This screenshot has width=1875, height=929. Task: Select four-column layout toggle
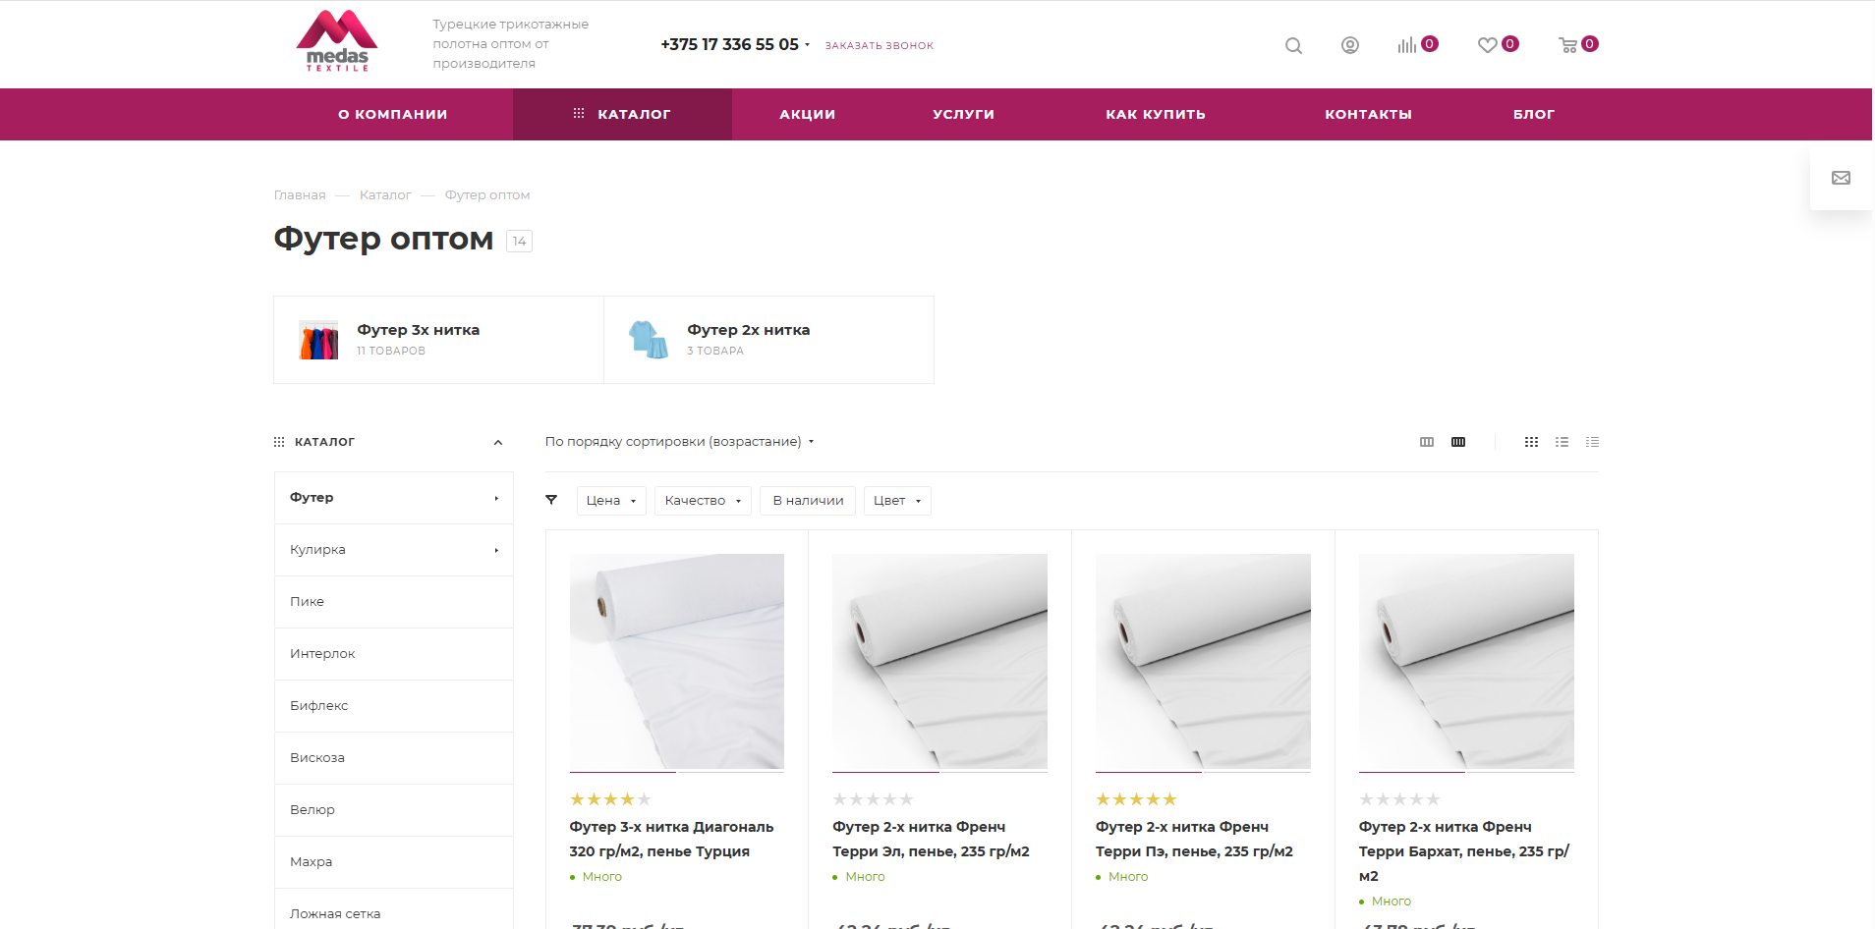[x=1458, y=442]
